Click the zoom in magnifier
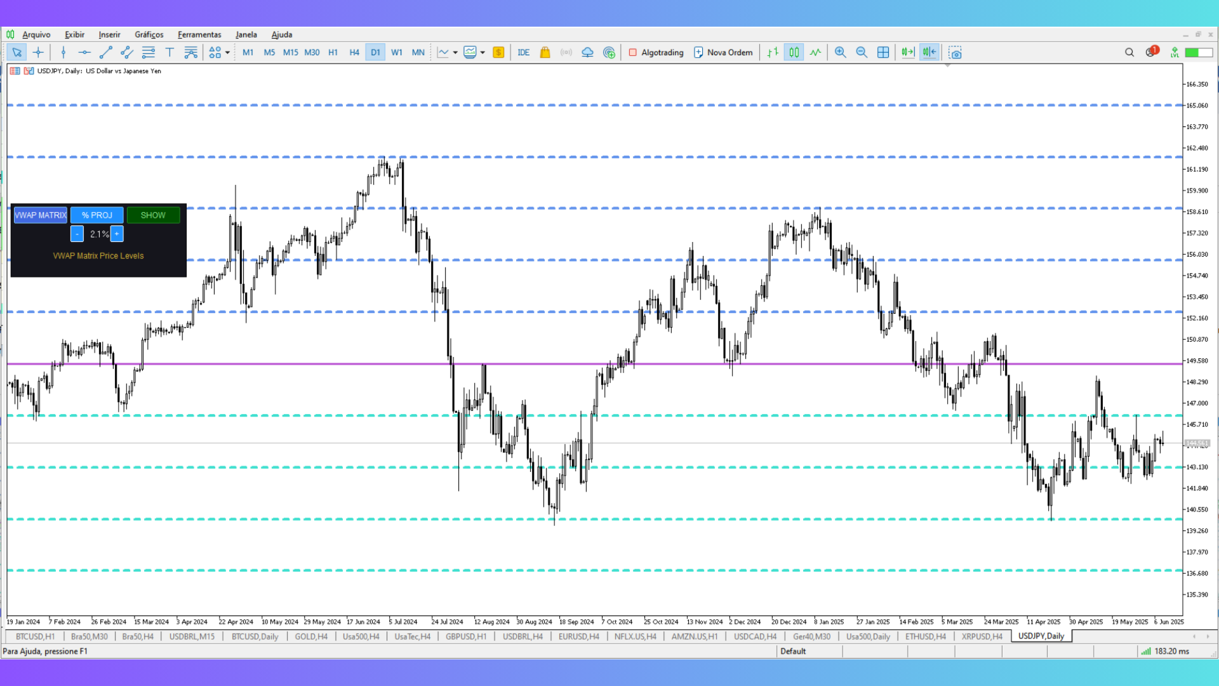The image size is (1219, 686). pos(840,53)
